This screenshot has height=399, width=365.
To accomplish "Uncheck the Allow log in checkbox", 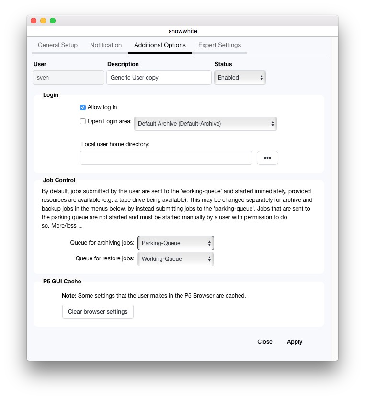I will tap(83, 107).
